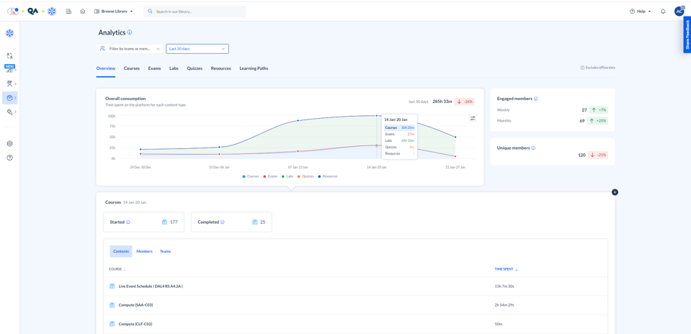The height and width of the screenshot is (334, 691).
Task: Open the Help menu
Action: (641, 12)
